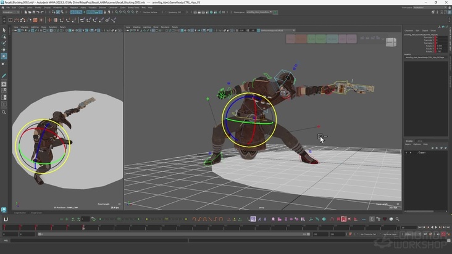Click the Rotate Z attribute in Channel Box

coord(429,51)
